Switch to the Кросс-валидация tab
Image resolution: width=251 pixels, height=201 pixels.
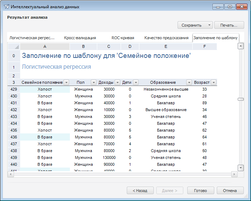click(x=80, y=38)
